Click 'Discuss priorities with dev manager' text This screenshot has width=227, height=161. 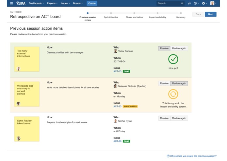click(x=65, y=52)
